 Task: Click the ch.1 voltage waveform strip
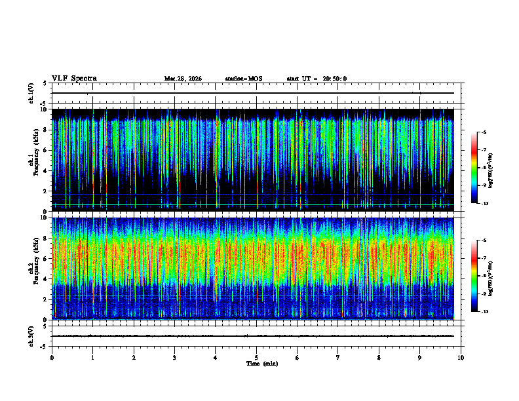click(256, 93)
